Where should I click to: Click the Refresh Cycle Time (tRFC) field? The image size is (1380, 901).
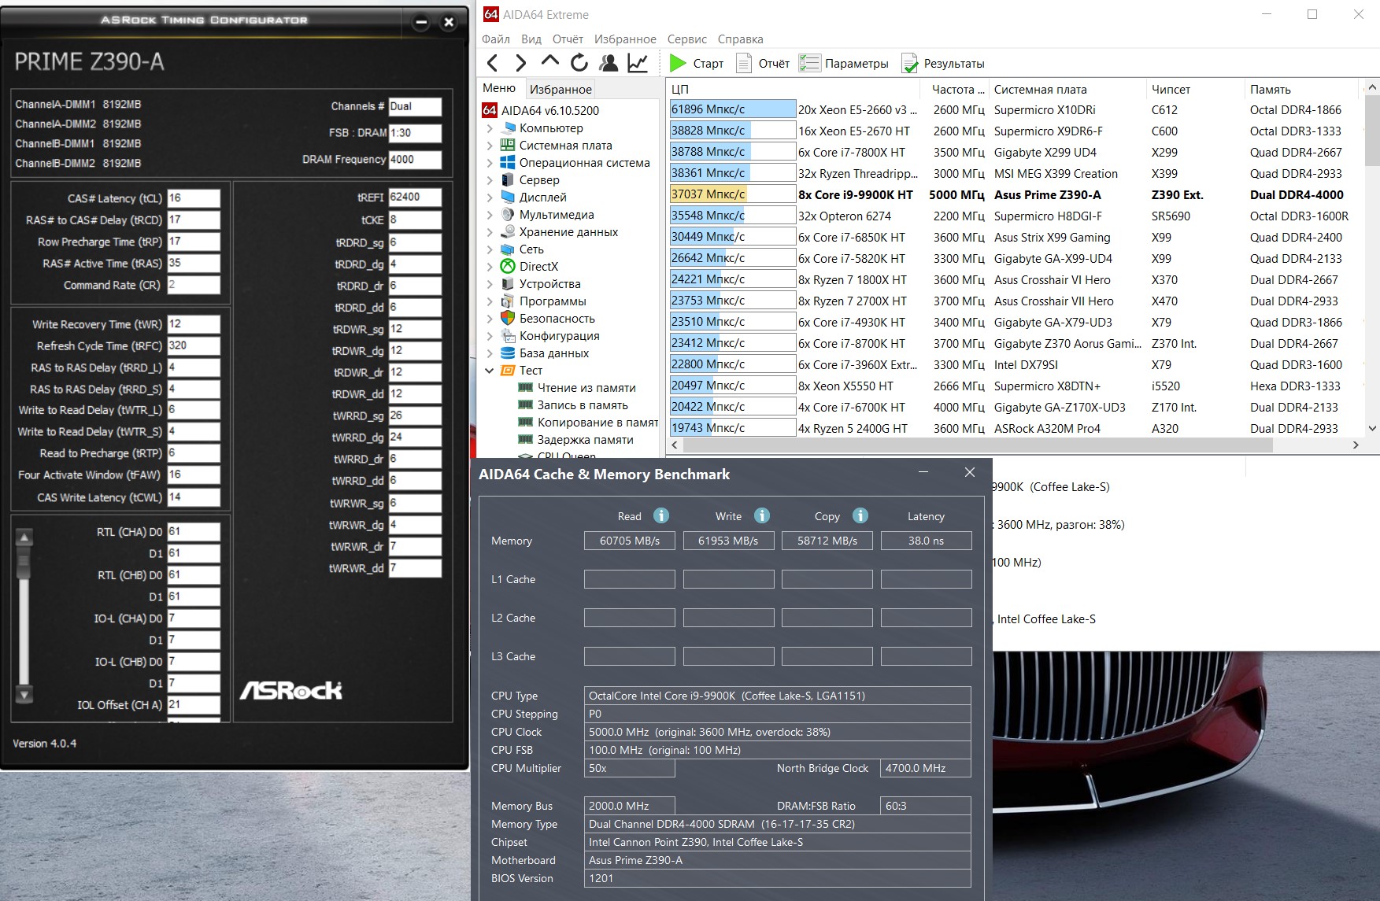click(194, 345)
